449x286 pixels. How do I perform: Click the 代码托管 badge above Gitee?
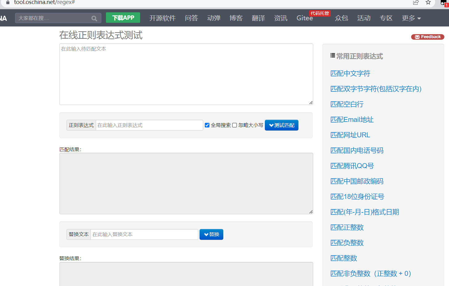click(320, 13)
